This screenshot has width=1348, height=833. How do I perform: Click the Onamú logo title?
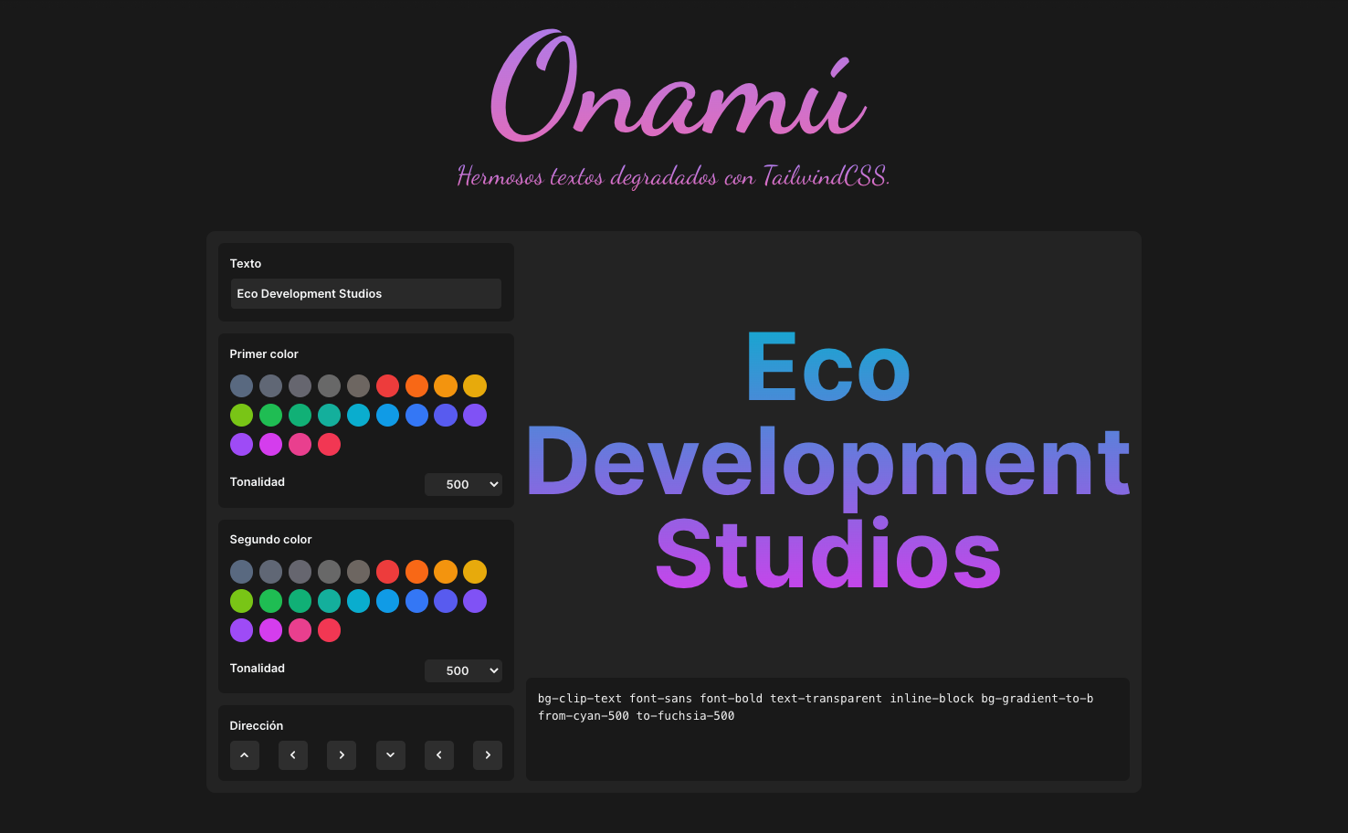pos(678,86)
